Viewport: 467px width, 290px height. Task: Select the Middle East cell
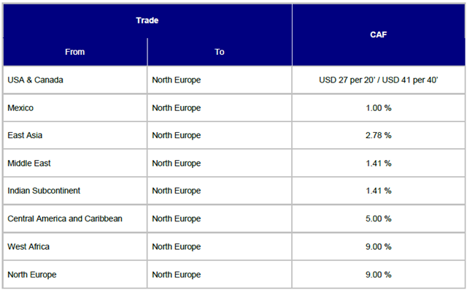click(x=75, y=164)
